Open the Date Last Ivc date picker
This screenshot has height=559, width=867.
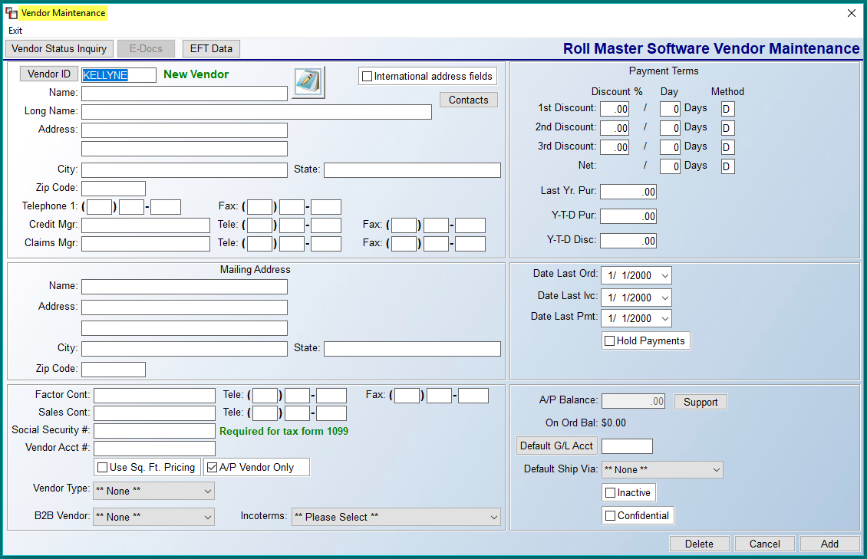(x=665, y=298)
